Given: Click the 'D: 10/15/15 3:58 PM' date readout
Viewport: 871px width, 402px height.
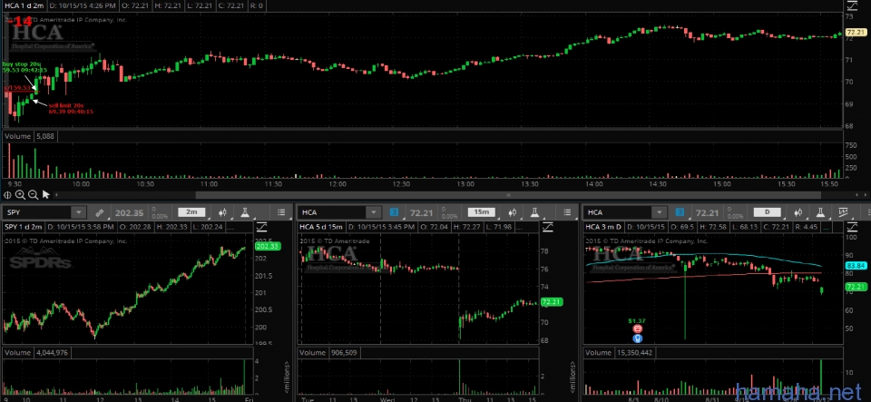Looking at the screenshot, I should click(x=80, y=227).
